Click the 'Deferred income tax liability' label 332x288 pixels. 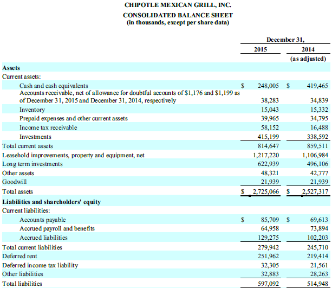click(40, 265)
